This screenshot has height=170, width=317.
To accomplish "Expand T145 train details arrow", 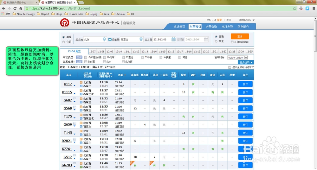I will pyautogui.click(x=74, y=134).
